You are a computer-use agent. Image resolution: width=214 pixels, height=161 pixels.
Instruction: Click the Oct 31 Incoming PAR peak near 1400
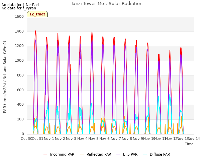(x=35, y=31)
